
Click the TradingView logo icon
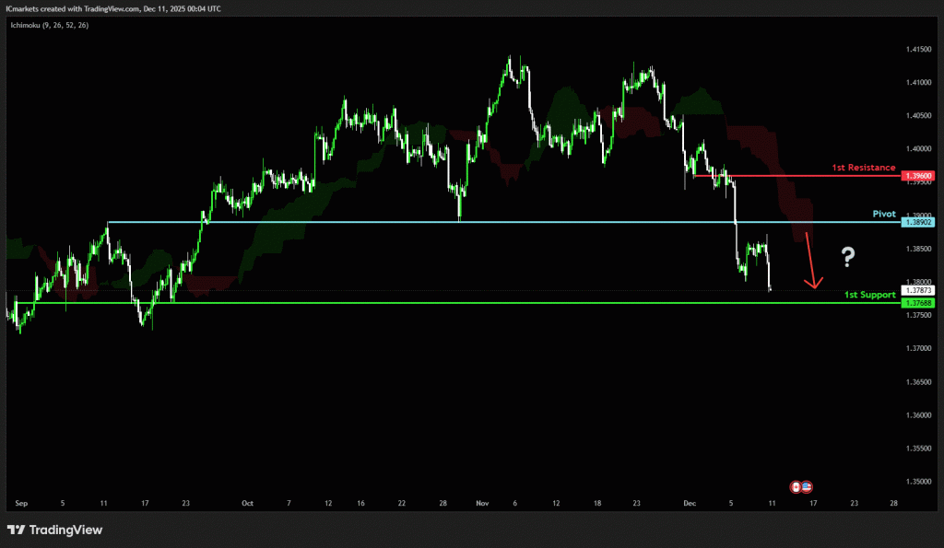pyautogui.click(x=16, y=530)
